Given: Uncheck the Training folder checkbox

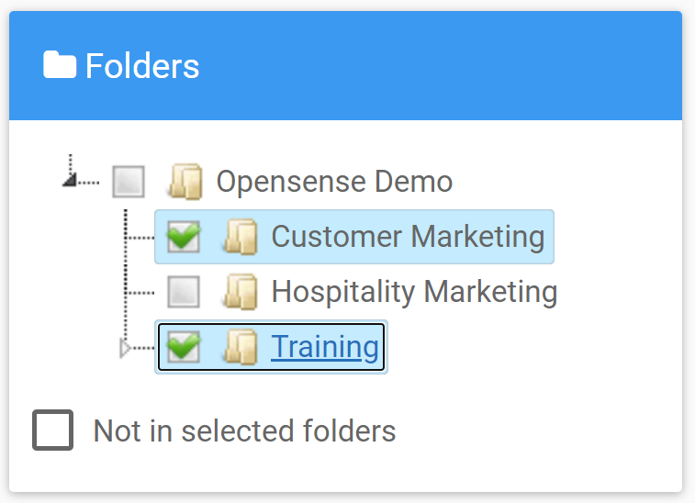Looking at the screenshot, I should 184,347.
